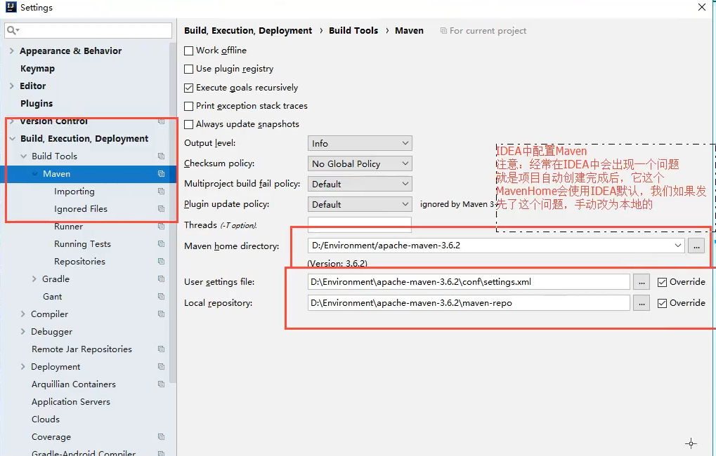Expand the Deployment node
The height and width of the screenshot is (456, 716).
(x=22, y=367)
